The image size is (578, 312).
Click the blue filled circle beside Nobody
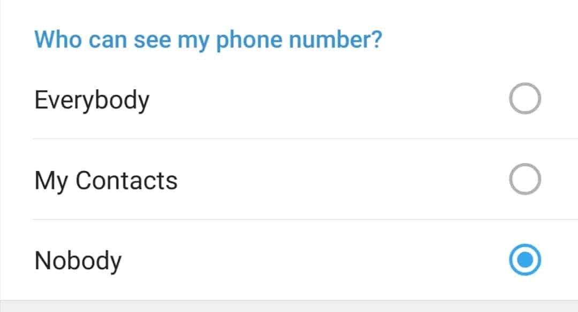click(x=524, y=260)
